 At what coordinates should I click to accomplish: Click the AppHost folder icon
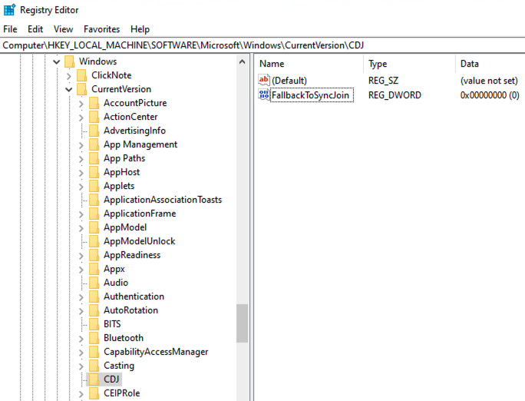[x=94, y=172]
